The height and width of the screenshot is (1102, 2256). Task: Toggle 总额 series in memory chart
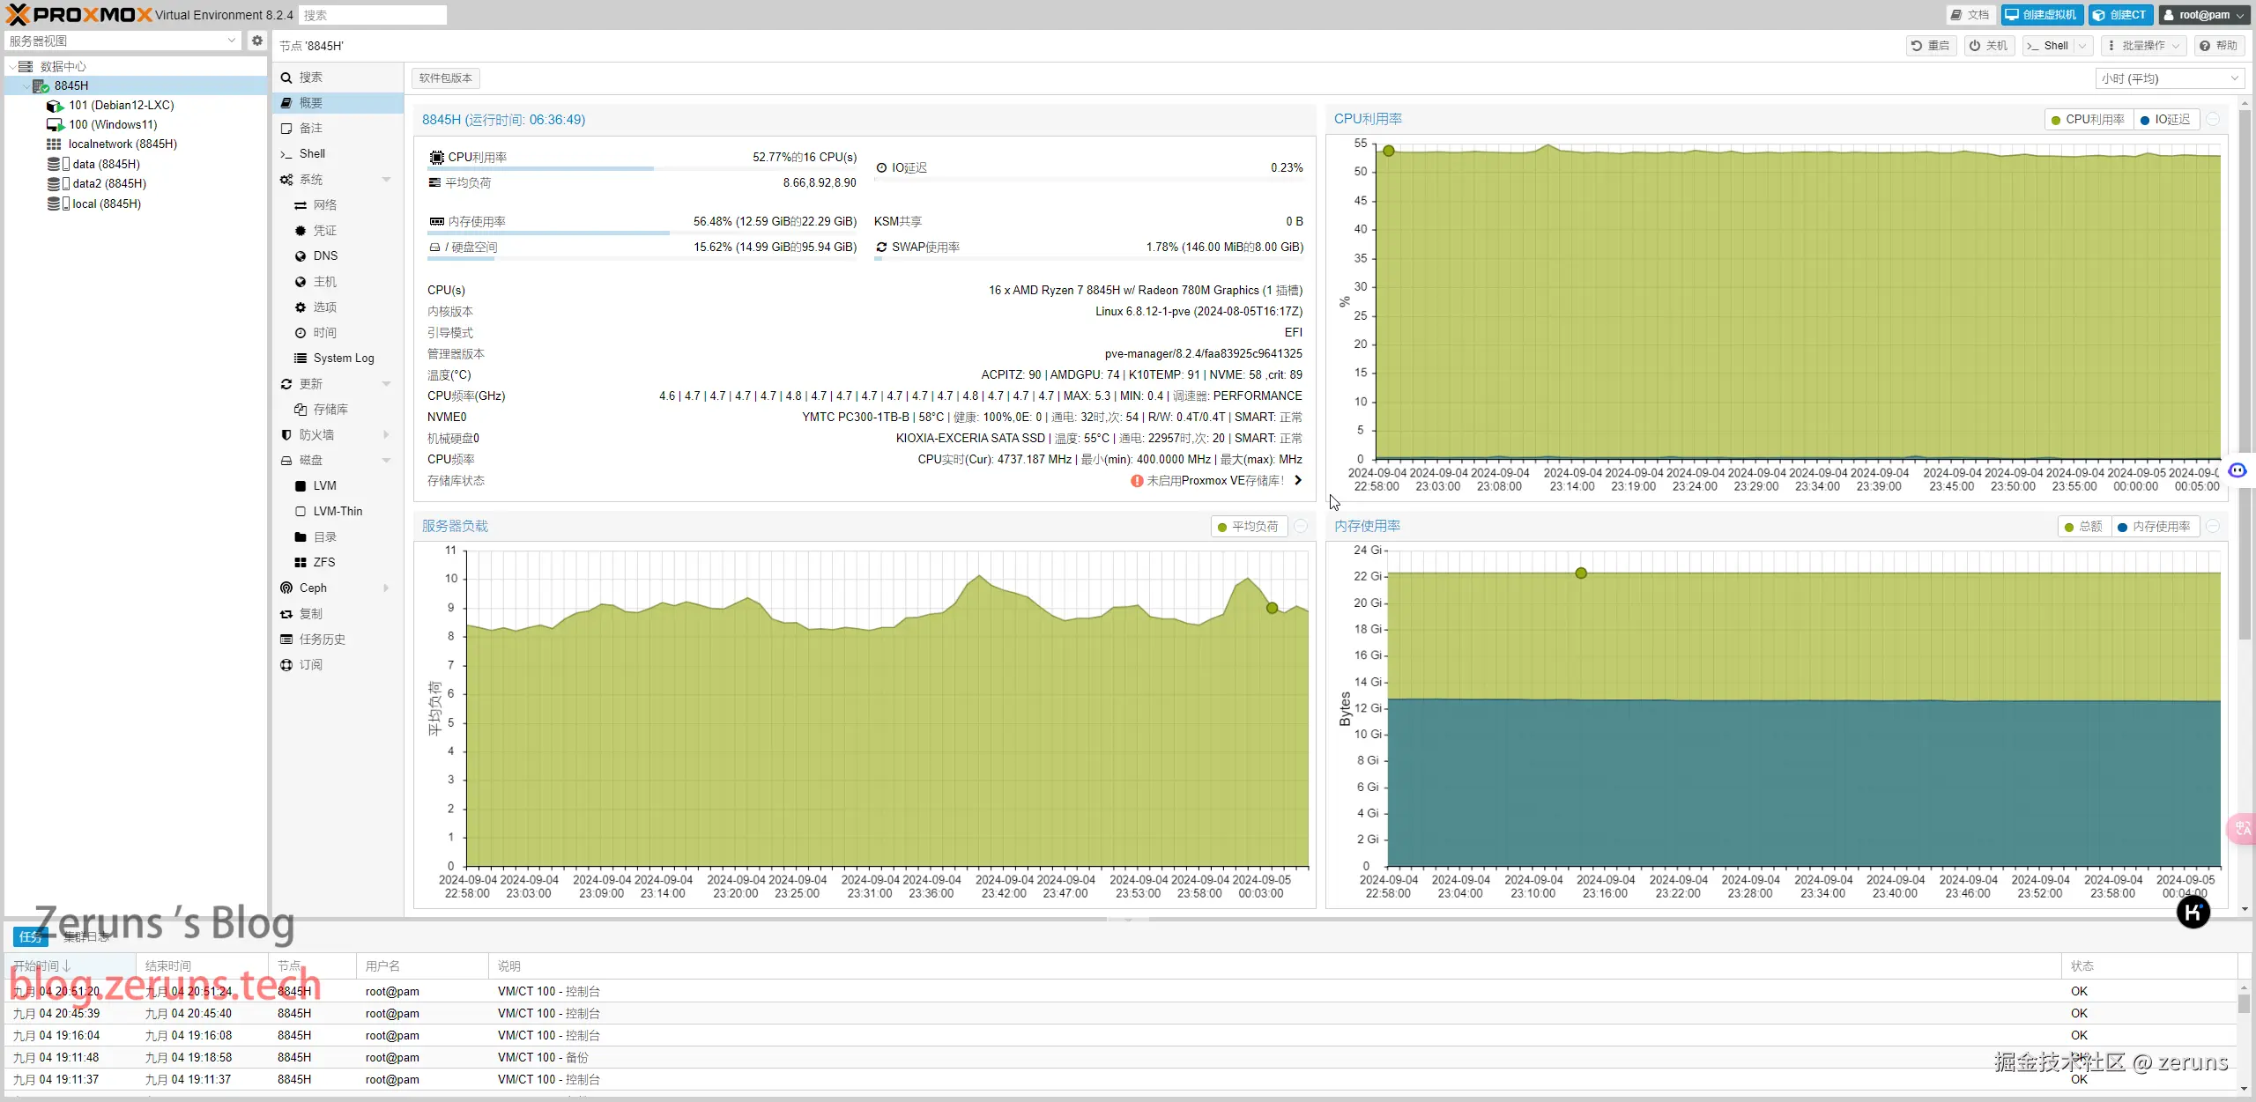(x=2083, y=526)
